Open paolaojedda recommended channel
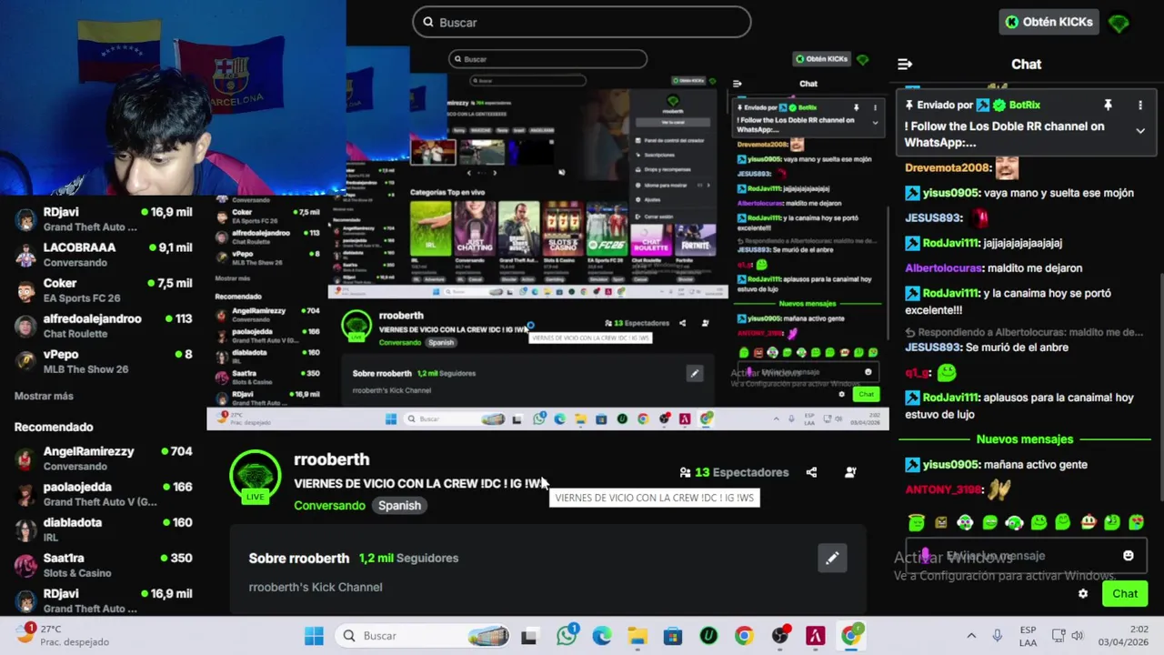The image size is (1164, 655). pos(104,494)
